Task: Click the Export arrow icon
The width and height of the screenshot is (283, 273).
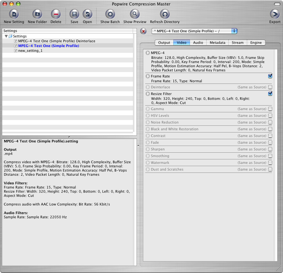Action: [x=275, y=14]
